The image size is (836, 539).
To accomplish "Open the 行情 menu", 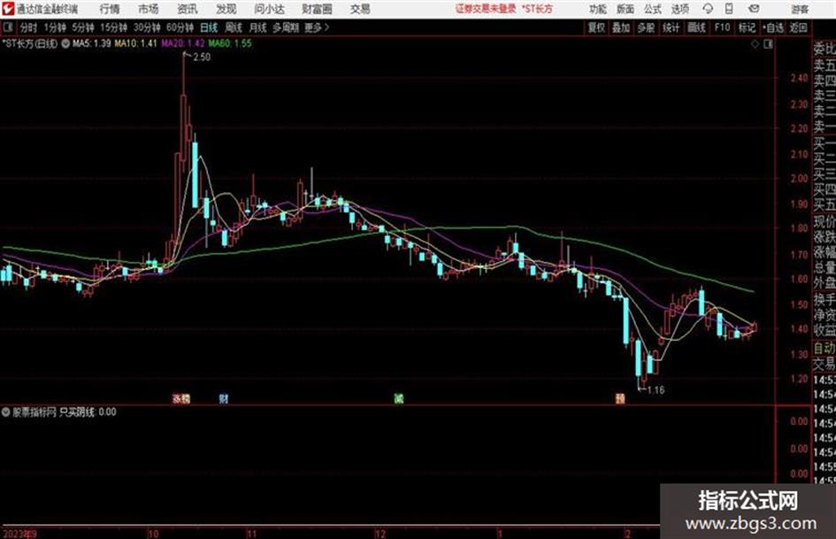I will click(x=110, y=9).
